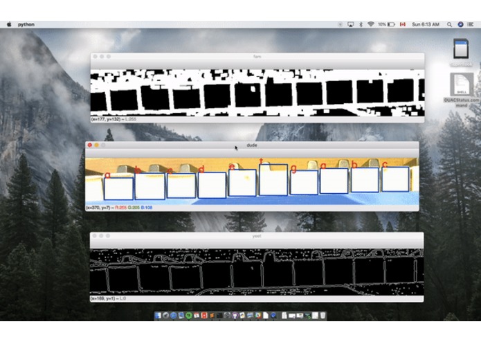Open GitHub Desktop in the Dock
Image resolution: width=481 pixels, height=342 pixels.
235,315
